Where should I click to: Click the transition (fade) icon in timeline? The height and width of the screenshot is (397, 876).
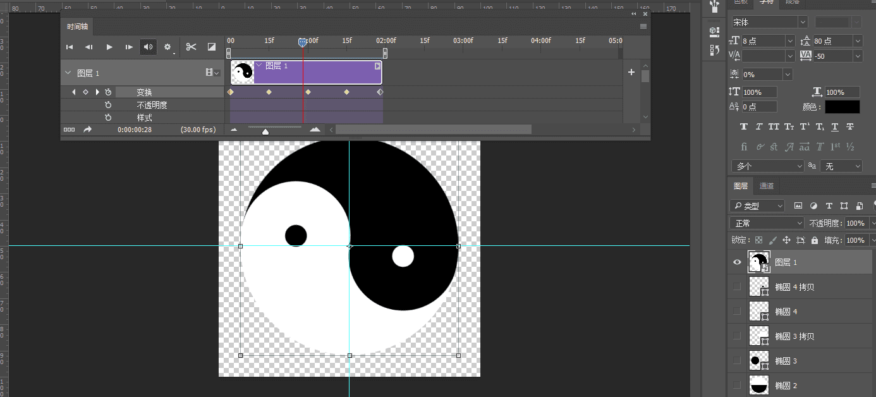(x=212, y=47)
